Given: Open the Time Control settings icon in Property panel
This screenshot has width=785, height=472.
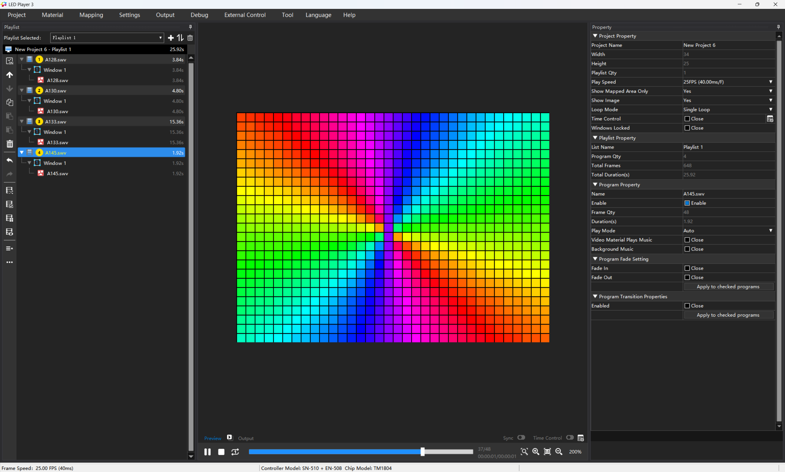Looking at the screenshot, I should pyautogui.click(x=770, y=119).
